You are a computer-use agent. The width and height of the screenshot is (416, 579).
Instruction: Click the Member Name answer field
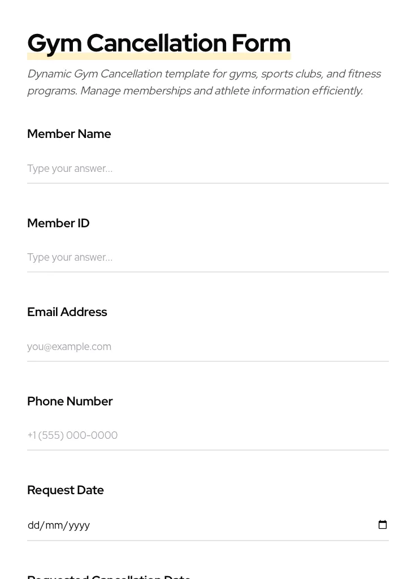click(x=207, y=168)
